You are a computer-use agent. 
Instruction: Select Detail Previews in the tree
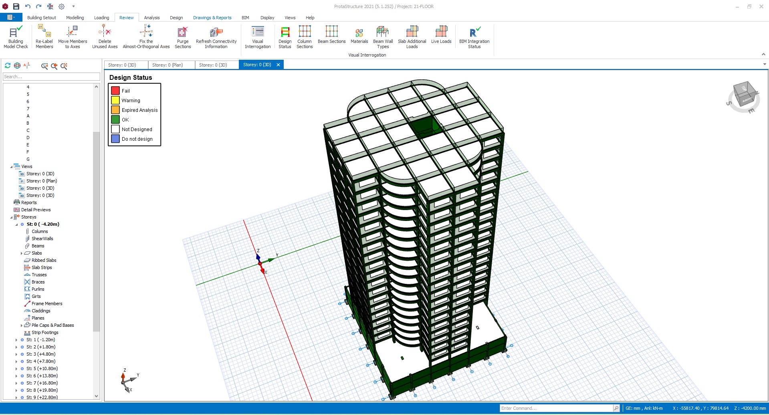coord(36,210)
